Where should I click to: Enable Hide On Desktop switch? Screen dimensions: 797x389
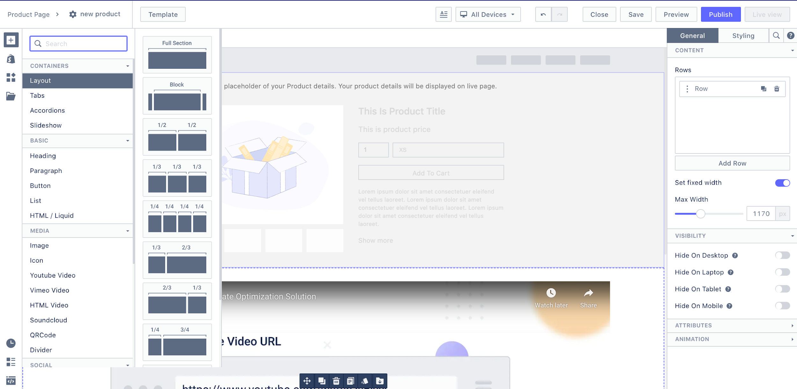(782, 255)
